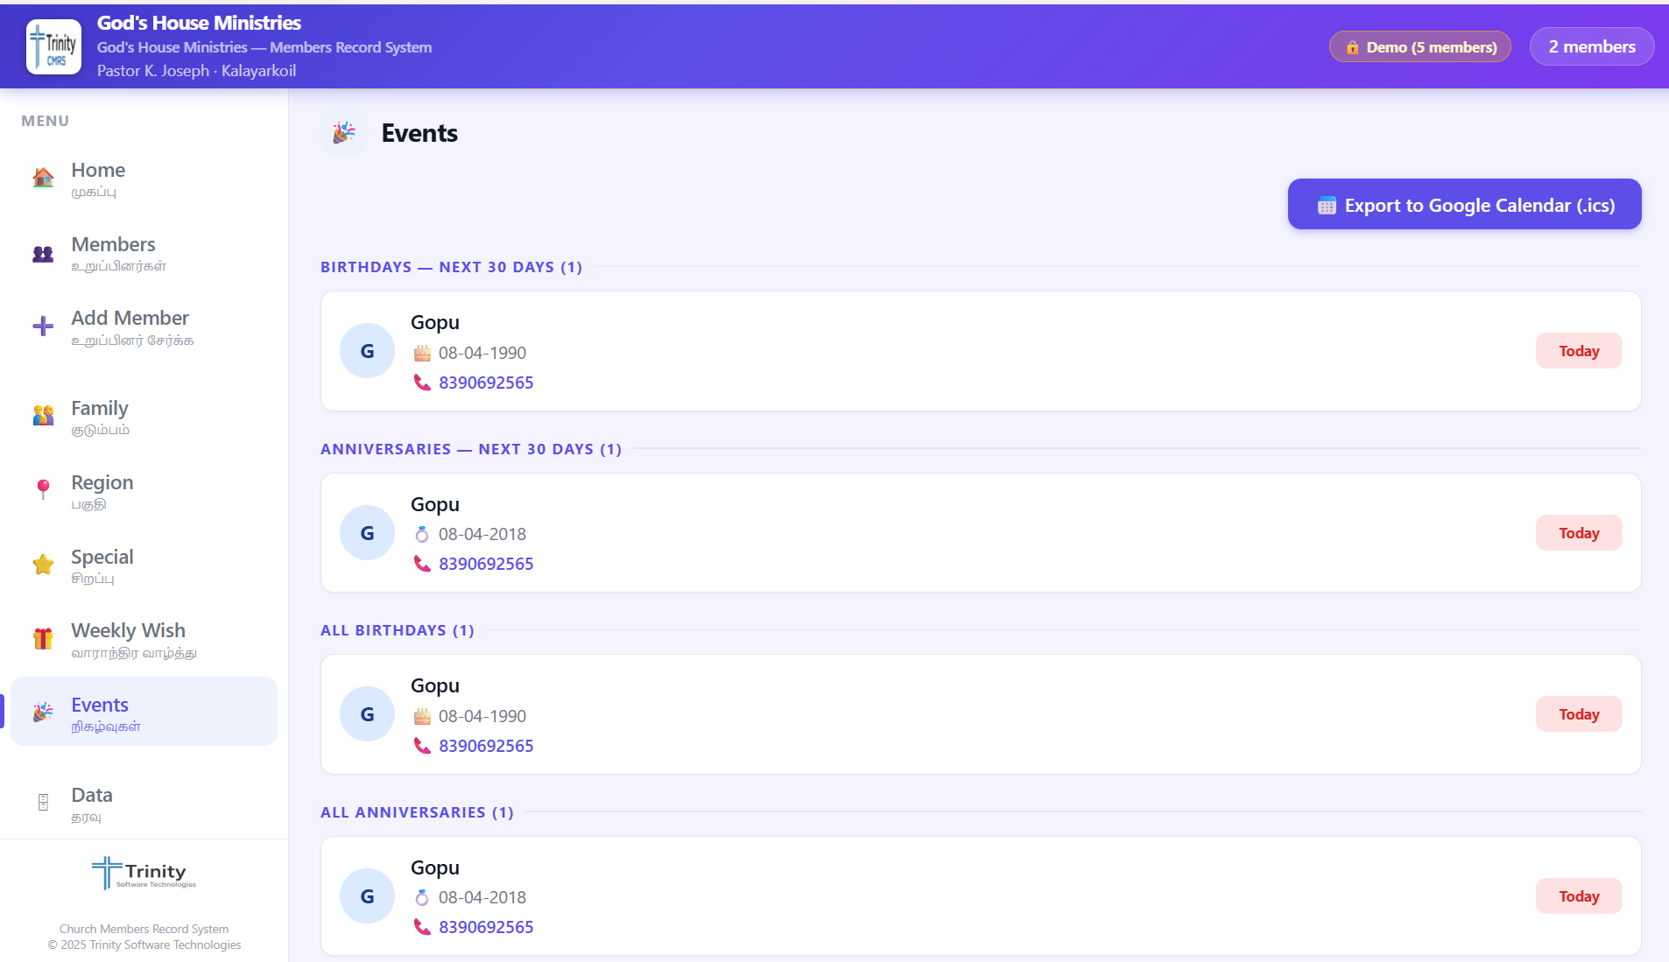Click the Home house icon in sidebar
The width and height of the screenshot is (1669, 962).
[x=43, y=178]
